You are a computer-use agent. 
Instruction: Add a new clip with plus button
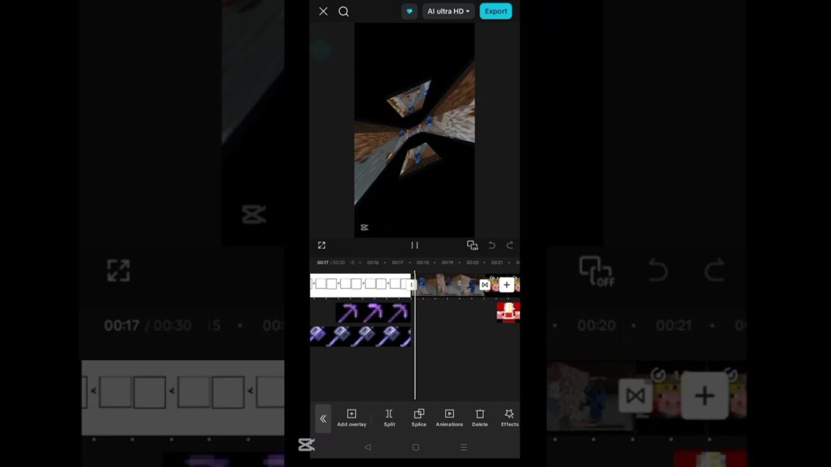[506, 285]
